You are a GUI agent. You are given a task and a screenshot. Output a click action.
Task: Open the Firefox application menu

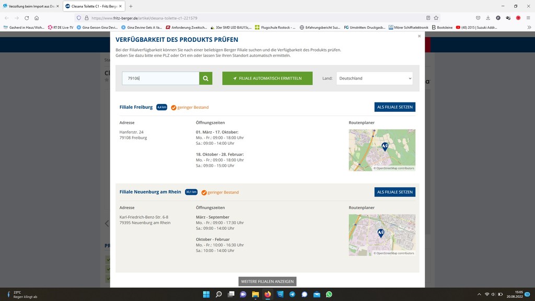pyautogui.click(x=528, y=18)
